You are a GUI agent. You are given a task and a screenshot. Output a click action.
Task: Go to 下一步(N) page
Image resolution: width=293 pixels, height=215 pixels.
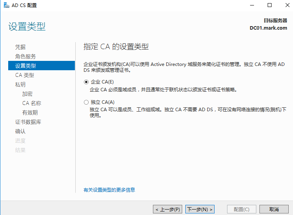coord(200,209)
